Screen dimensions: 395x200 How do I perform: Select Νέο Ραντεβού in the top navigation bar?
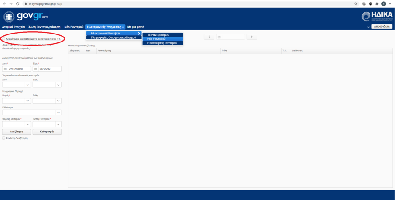click(x=74, y=27)
